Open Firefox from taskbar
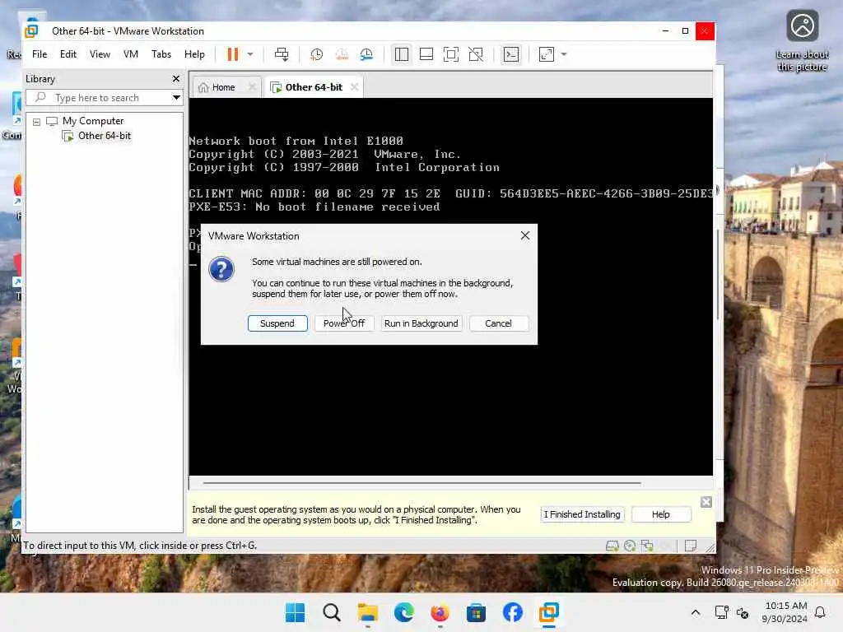Screen dimensions: 843x632 (x=440, y=612)
